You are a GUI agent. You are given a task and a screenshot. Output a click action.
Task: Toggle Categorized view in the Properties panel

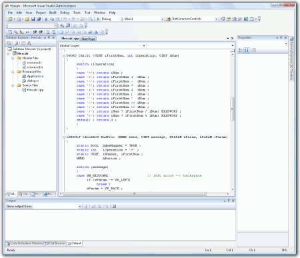[241, 51]
